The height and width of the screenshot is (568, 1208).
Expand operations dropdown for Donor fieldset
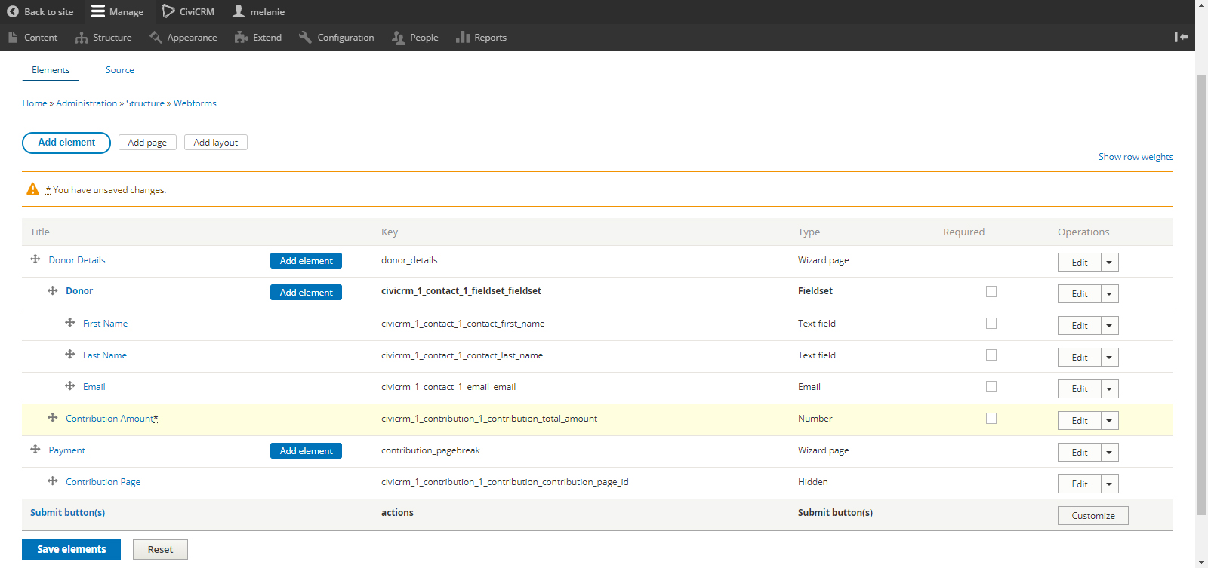point(1109,294)
